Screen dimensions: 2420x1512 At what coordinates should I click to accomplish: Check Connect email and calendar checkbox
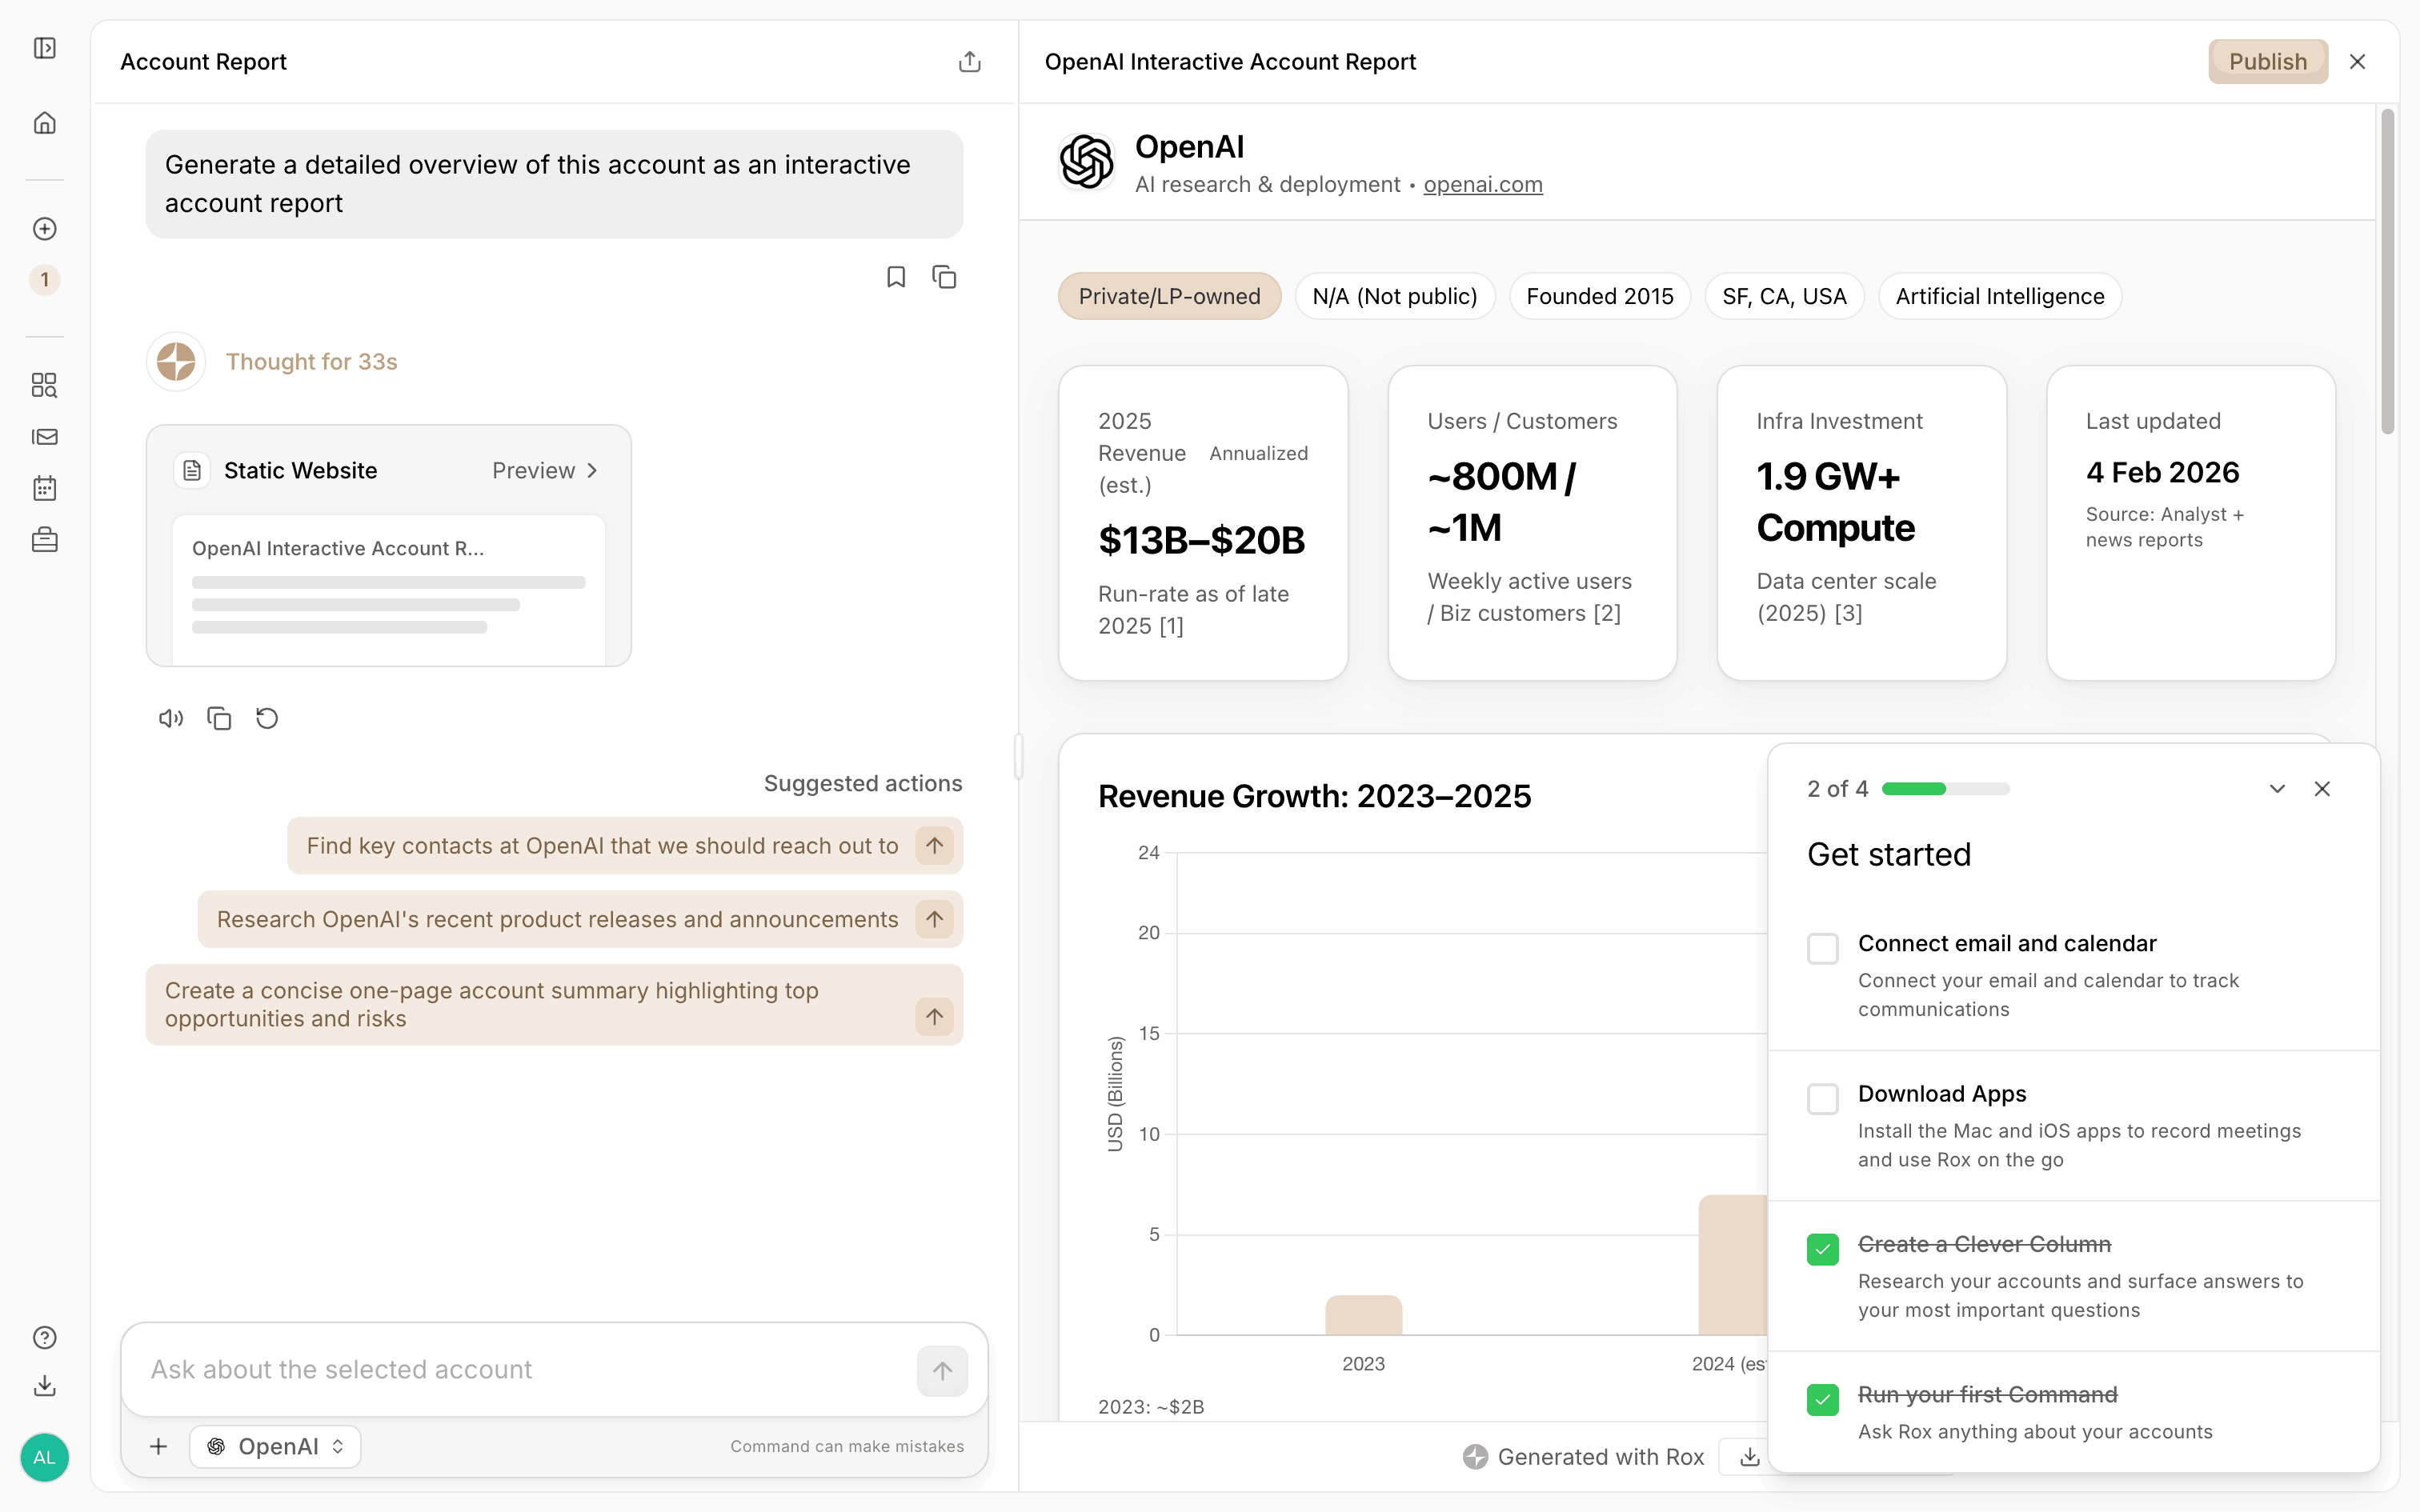pos(1822,947)
